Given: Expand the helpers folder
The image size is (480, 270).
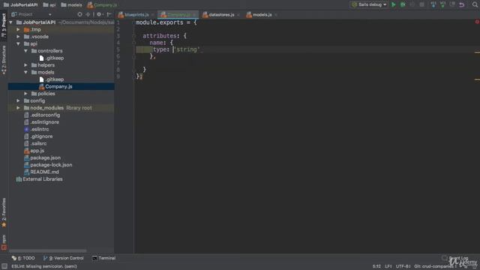Looking at the screenshot, I should coord(26,65).
